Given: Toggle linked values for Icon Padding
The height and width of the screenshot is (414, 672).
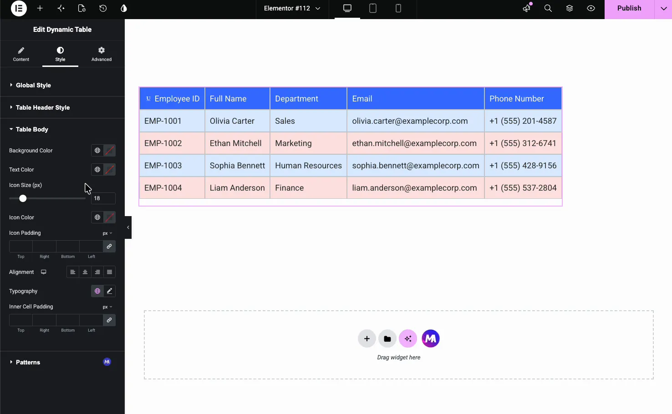Looking at the screenshot, I should pos(109,246).
